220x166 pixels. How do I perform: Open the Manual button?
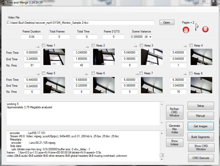pos(201,116)
